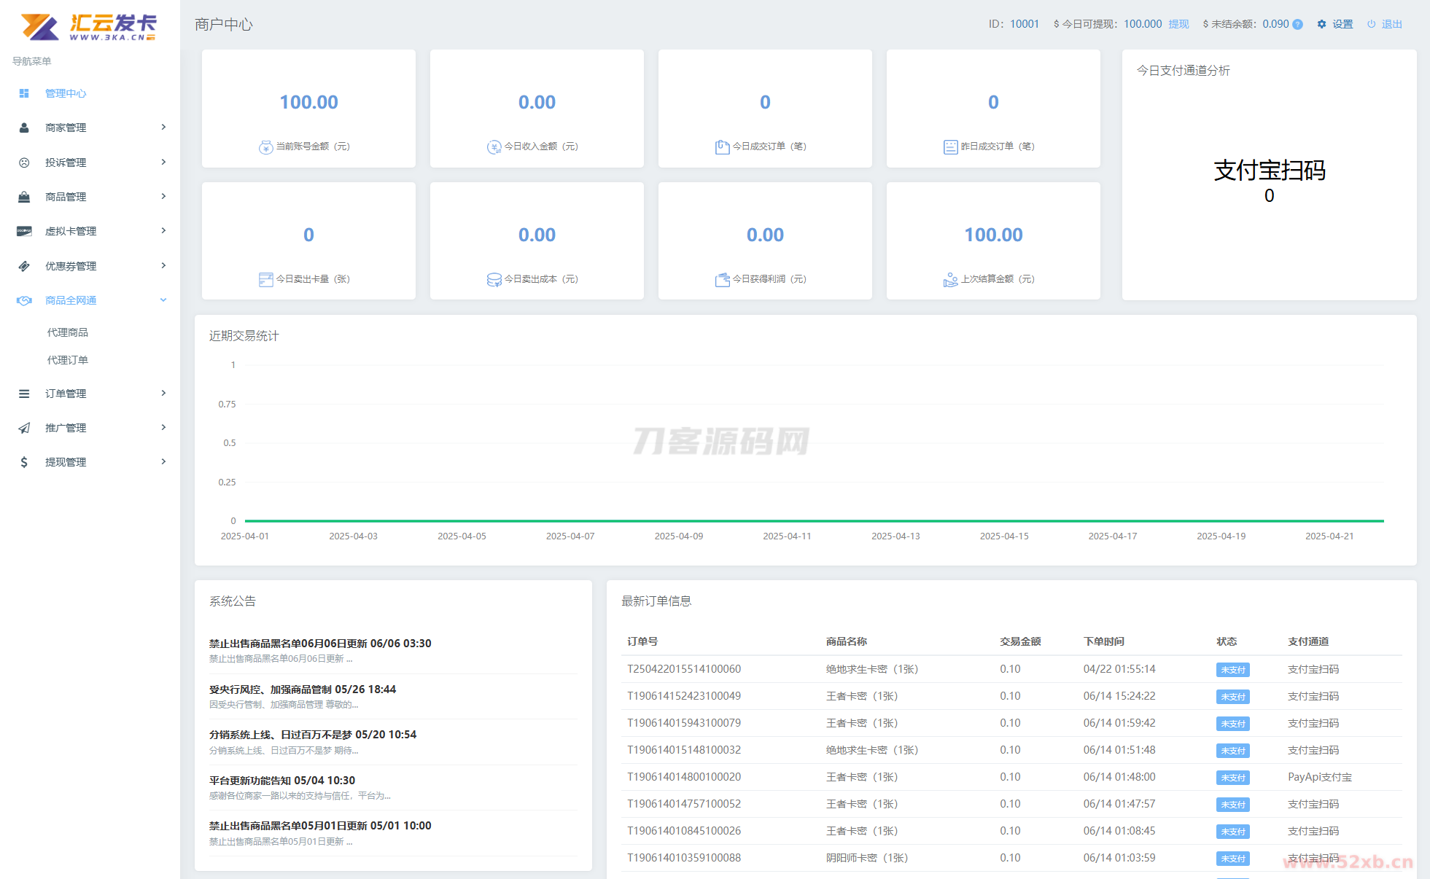Image resolution: width=1430 pixels, height=879 pixels.
Task: Collapse the 商品全网通 submenu chevron
Action: click(x=163, y=300)
